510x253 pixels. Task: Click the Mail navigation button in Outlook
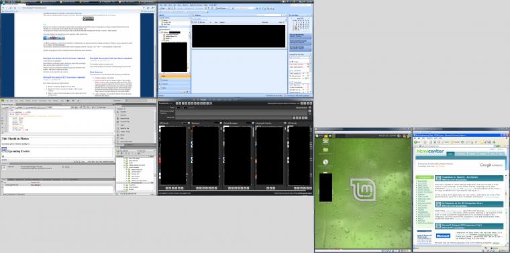click(x=174, y=76)
